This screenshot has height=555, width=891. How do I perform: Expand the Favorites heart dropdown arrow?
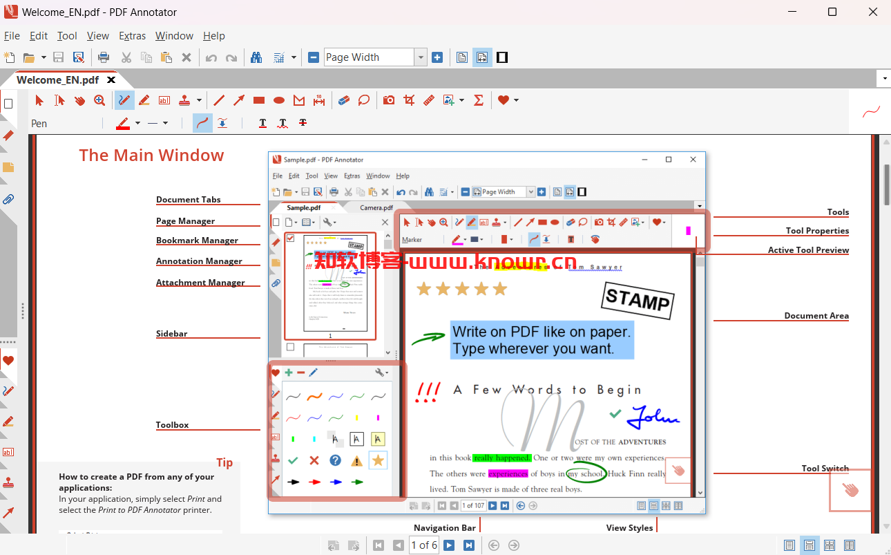pos(516,100)
